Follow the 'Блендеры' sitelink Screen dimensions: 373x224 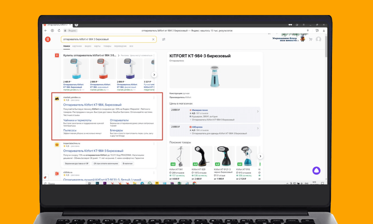point(116,130)
